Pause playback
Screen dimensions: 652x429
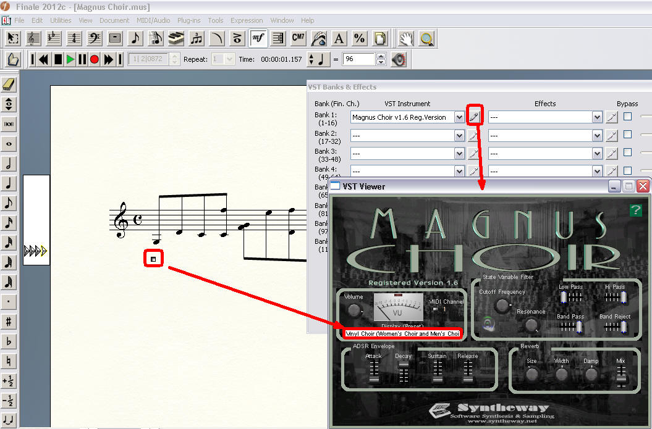(82, 59)
